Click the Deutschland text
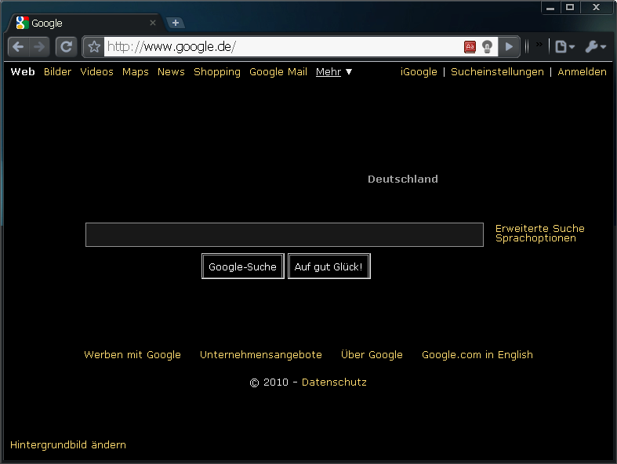This screenshot has width=617, height=464. pyautogui.click(x=402, y=179)
